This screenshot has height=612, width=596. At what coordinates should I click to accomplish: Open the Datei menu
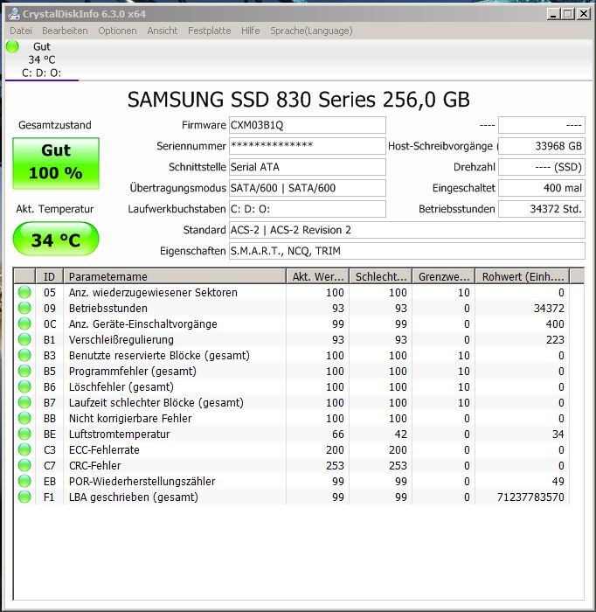(21, 31)
